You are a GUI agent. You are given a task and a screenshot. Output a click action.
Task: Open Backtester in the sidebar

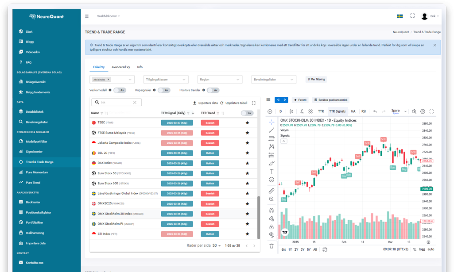pos(33,202)
